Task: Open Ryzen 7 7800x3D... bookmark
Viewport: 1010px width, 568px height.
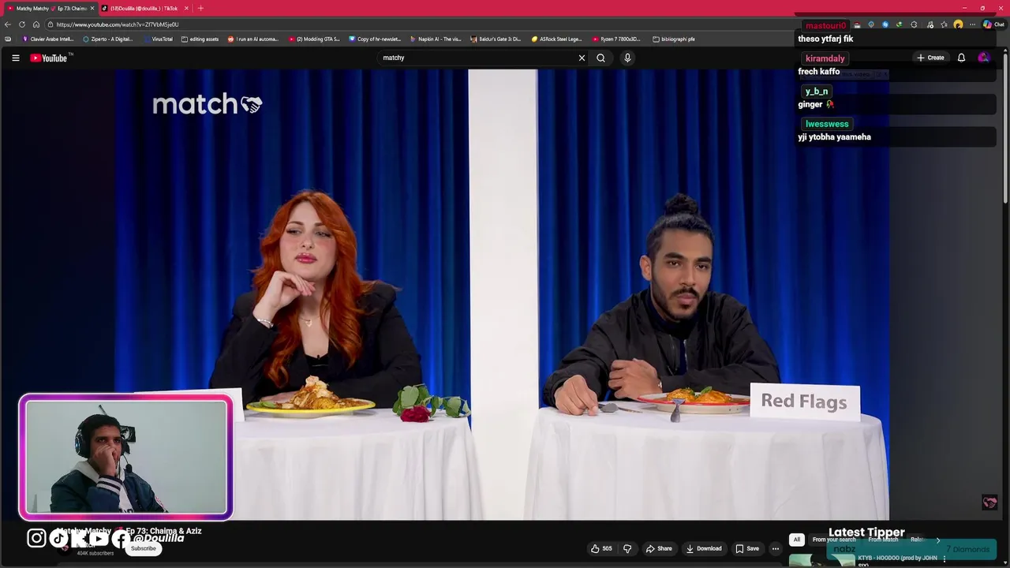Action: [x=616, y=39]
